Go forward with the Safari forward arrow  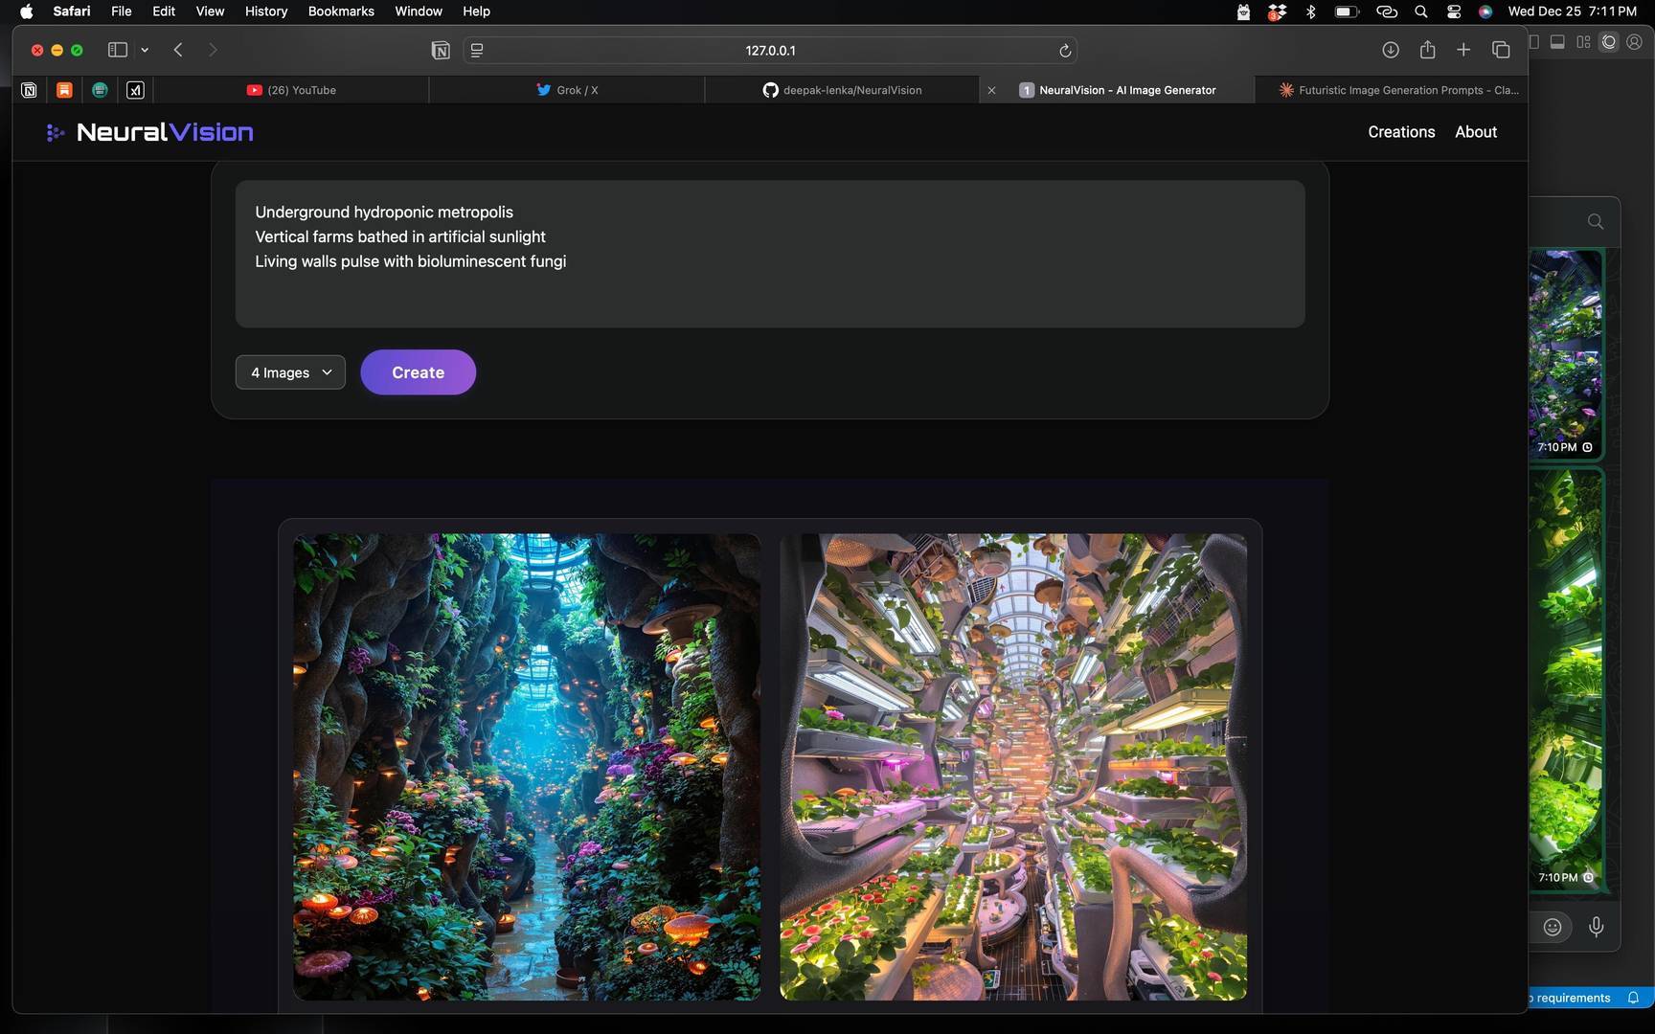pos(213,50)
